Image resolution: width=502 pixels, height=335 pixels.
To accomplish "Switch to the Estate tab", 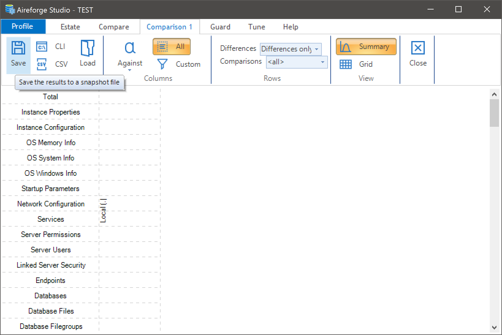I will click(70, 27).
